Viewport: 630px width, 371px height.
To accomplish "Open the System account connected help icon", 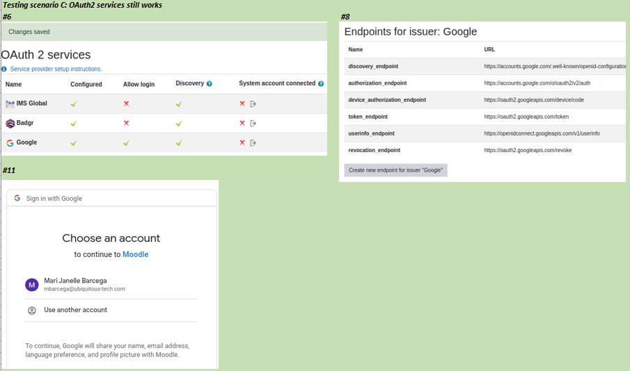I will click(x=321, y=84).
